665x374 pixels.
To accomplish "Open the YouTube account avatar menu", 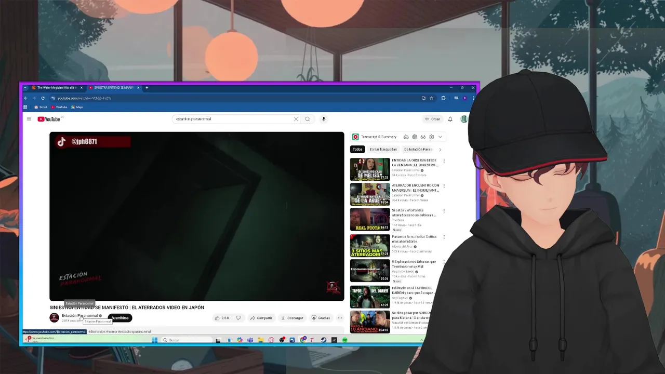I will point(463,119).
